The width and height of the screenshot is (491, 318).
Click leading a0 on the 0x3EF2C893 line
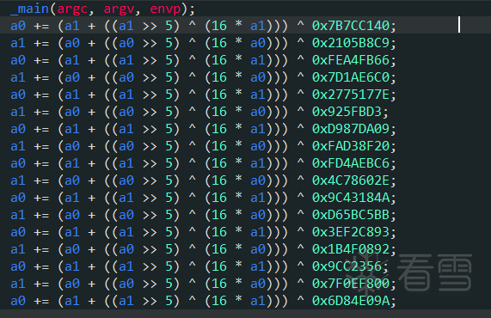click(x=18, y=232)
